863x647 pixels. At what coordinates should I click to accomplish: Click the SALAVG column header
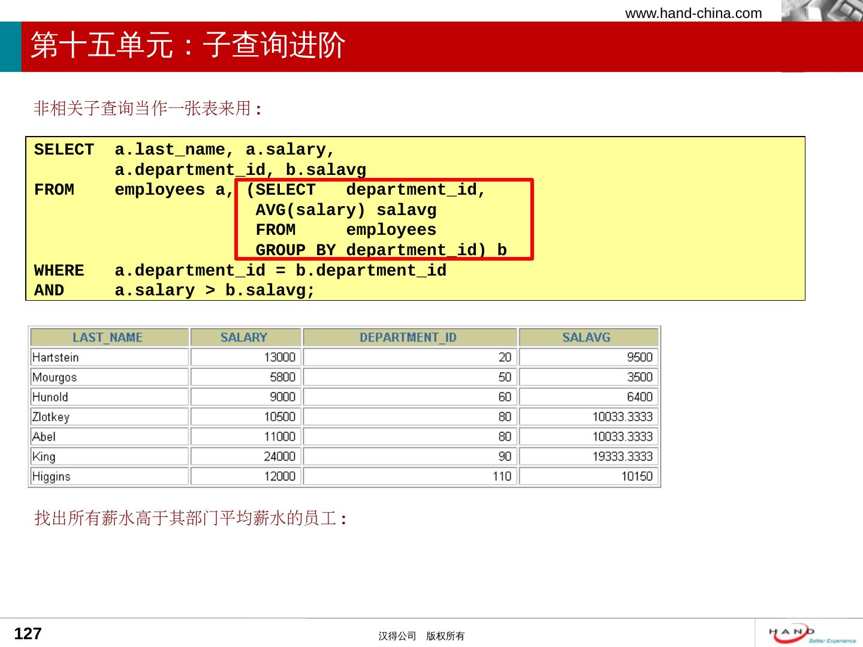(x=589, y=337)
